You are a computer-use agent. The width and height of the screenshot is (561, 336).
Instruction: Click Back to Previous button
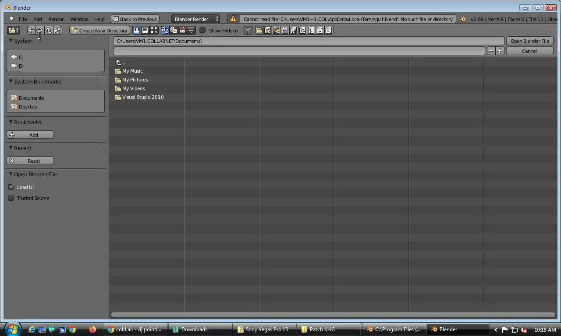tap(135, 19)
